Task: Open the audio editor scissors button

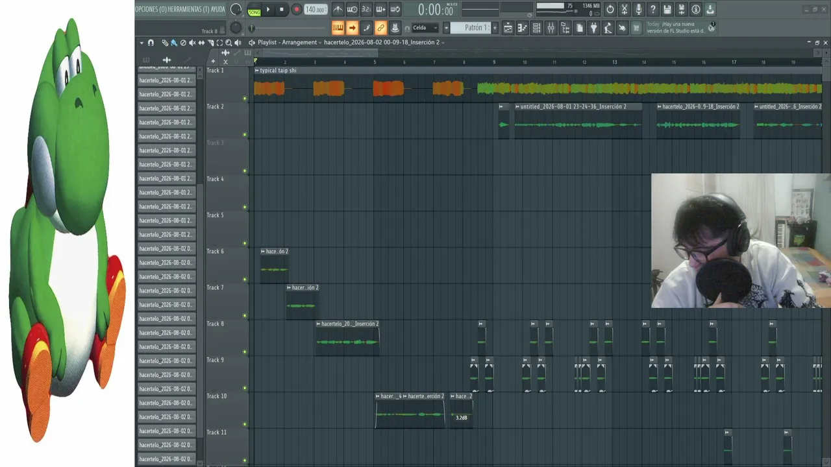Action: (x=624, y=9)
